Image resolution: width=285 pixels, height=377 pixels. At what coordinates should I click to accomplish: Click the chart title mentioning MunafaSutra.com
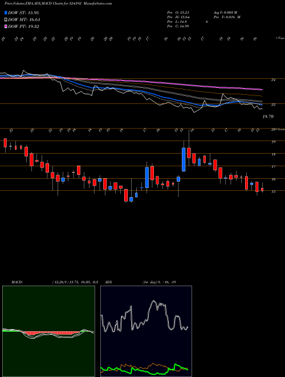coord(58,3)
